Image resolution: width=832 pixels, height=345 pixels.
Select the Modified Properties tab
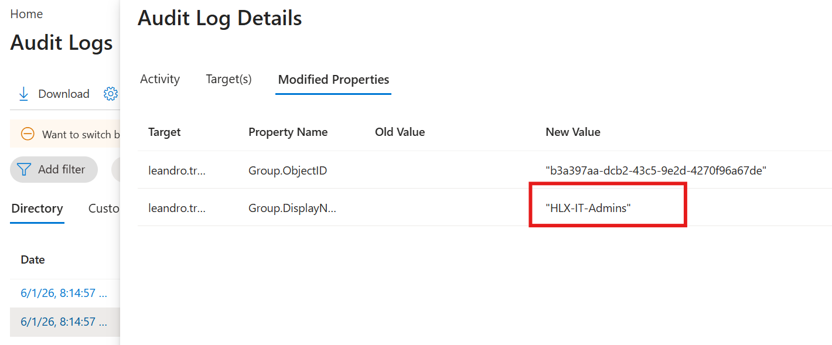click(x=333, y=80)
